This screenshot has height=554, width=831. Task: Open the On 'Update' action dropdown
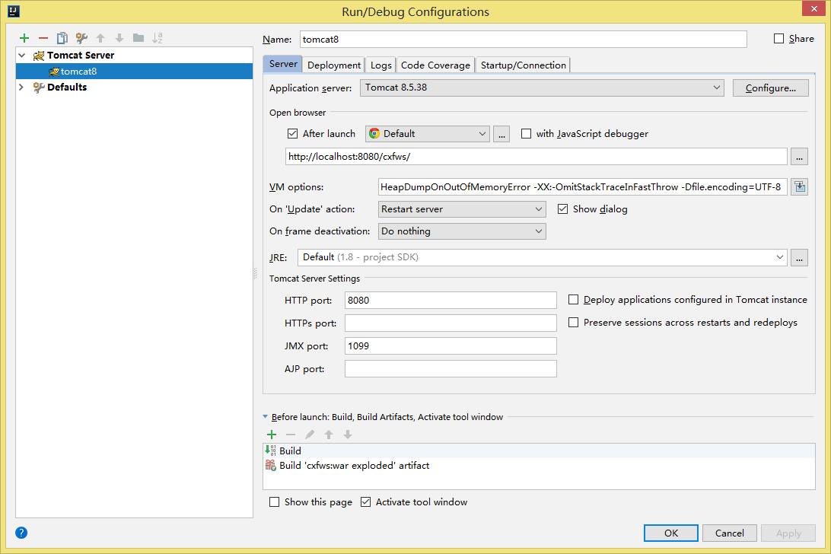[x=462, y=209]
